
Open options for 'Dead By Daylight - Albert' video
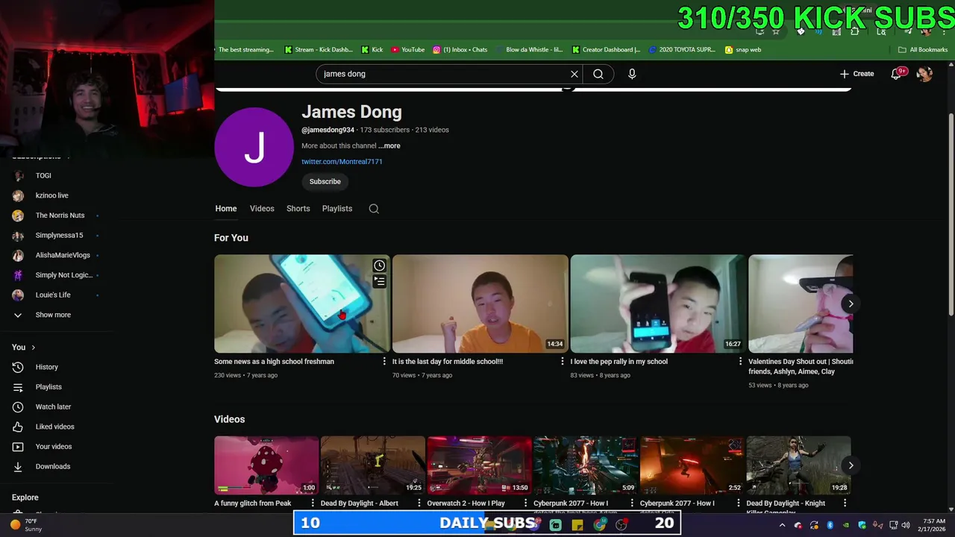(x=419, y=503)
